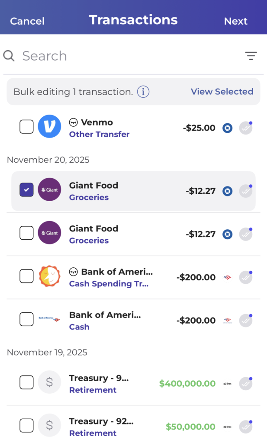Screen dimensions: 267x443
Task: Select the Venmo transaction checkbox
Action: (27, 126)
